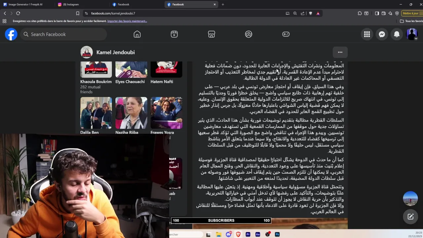Click the Task View taskbar icon

(208, 234)
